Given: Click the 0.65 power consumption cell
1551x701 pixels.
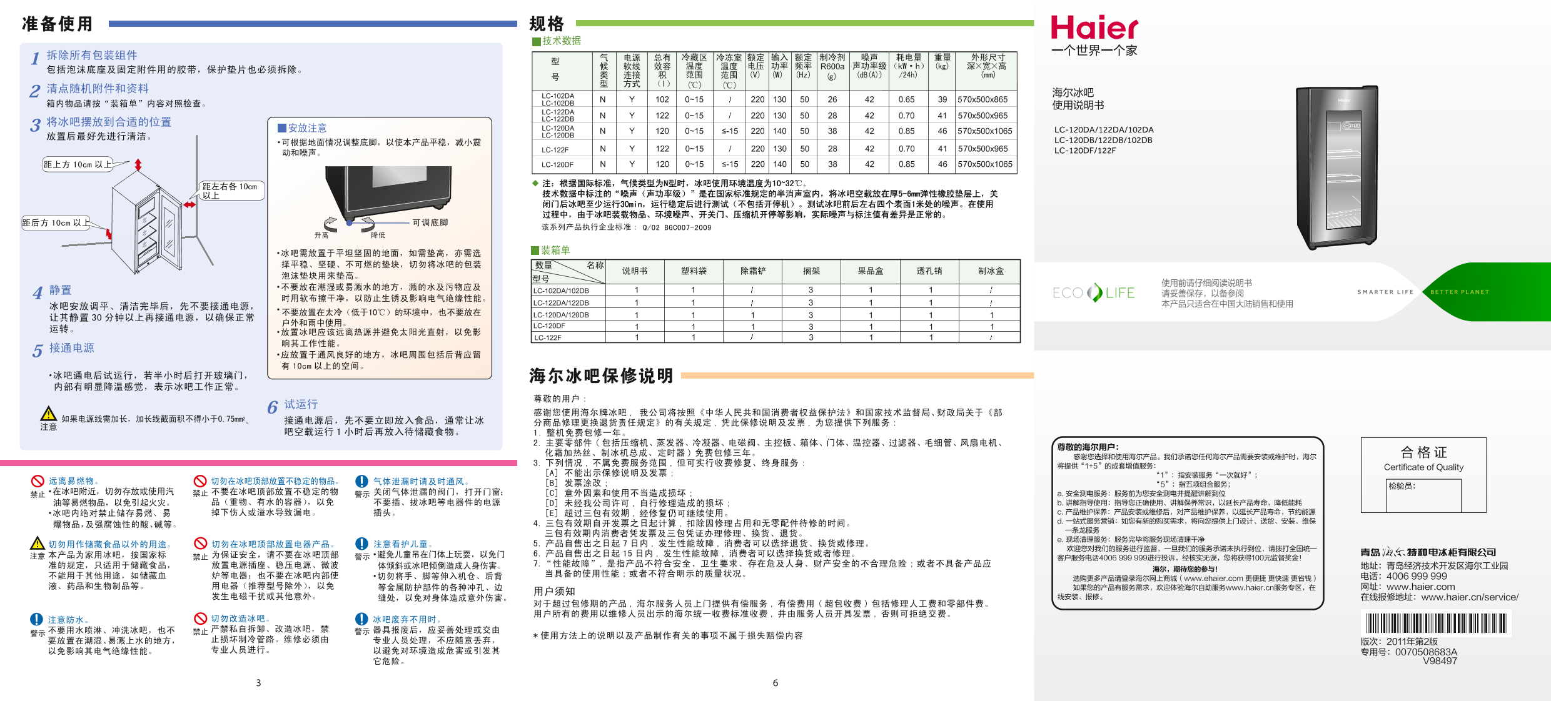Looking at the screenshot, I should coord(906,99).
